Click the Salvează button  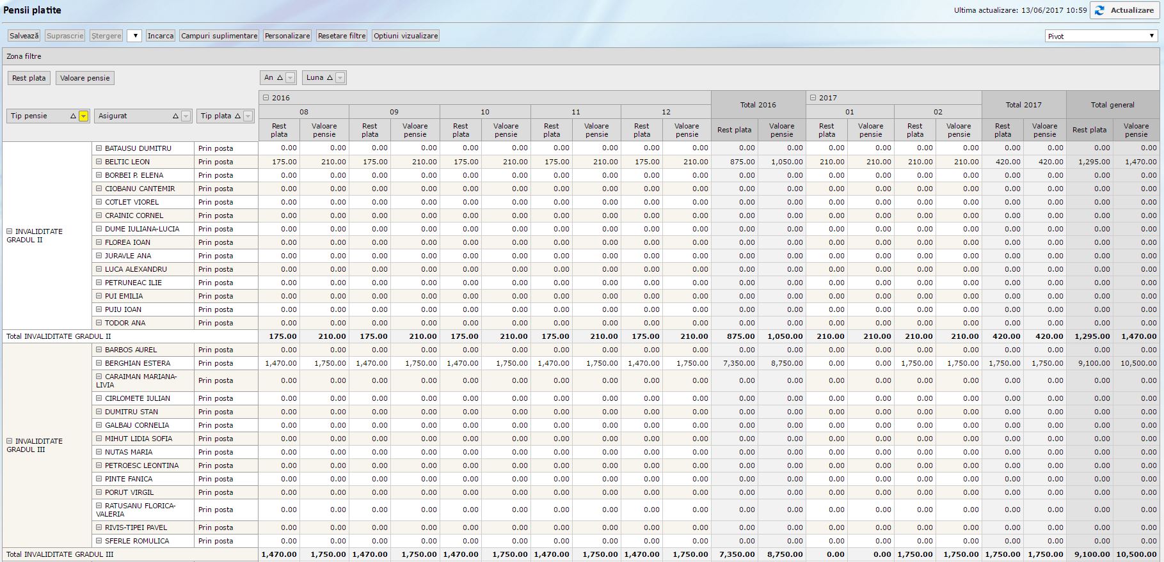tap(24, 36)
